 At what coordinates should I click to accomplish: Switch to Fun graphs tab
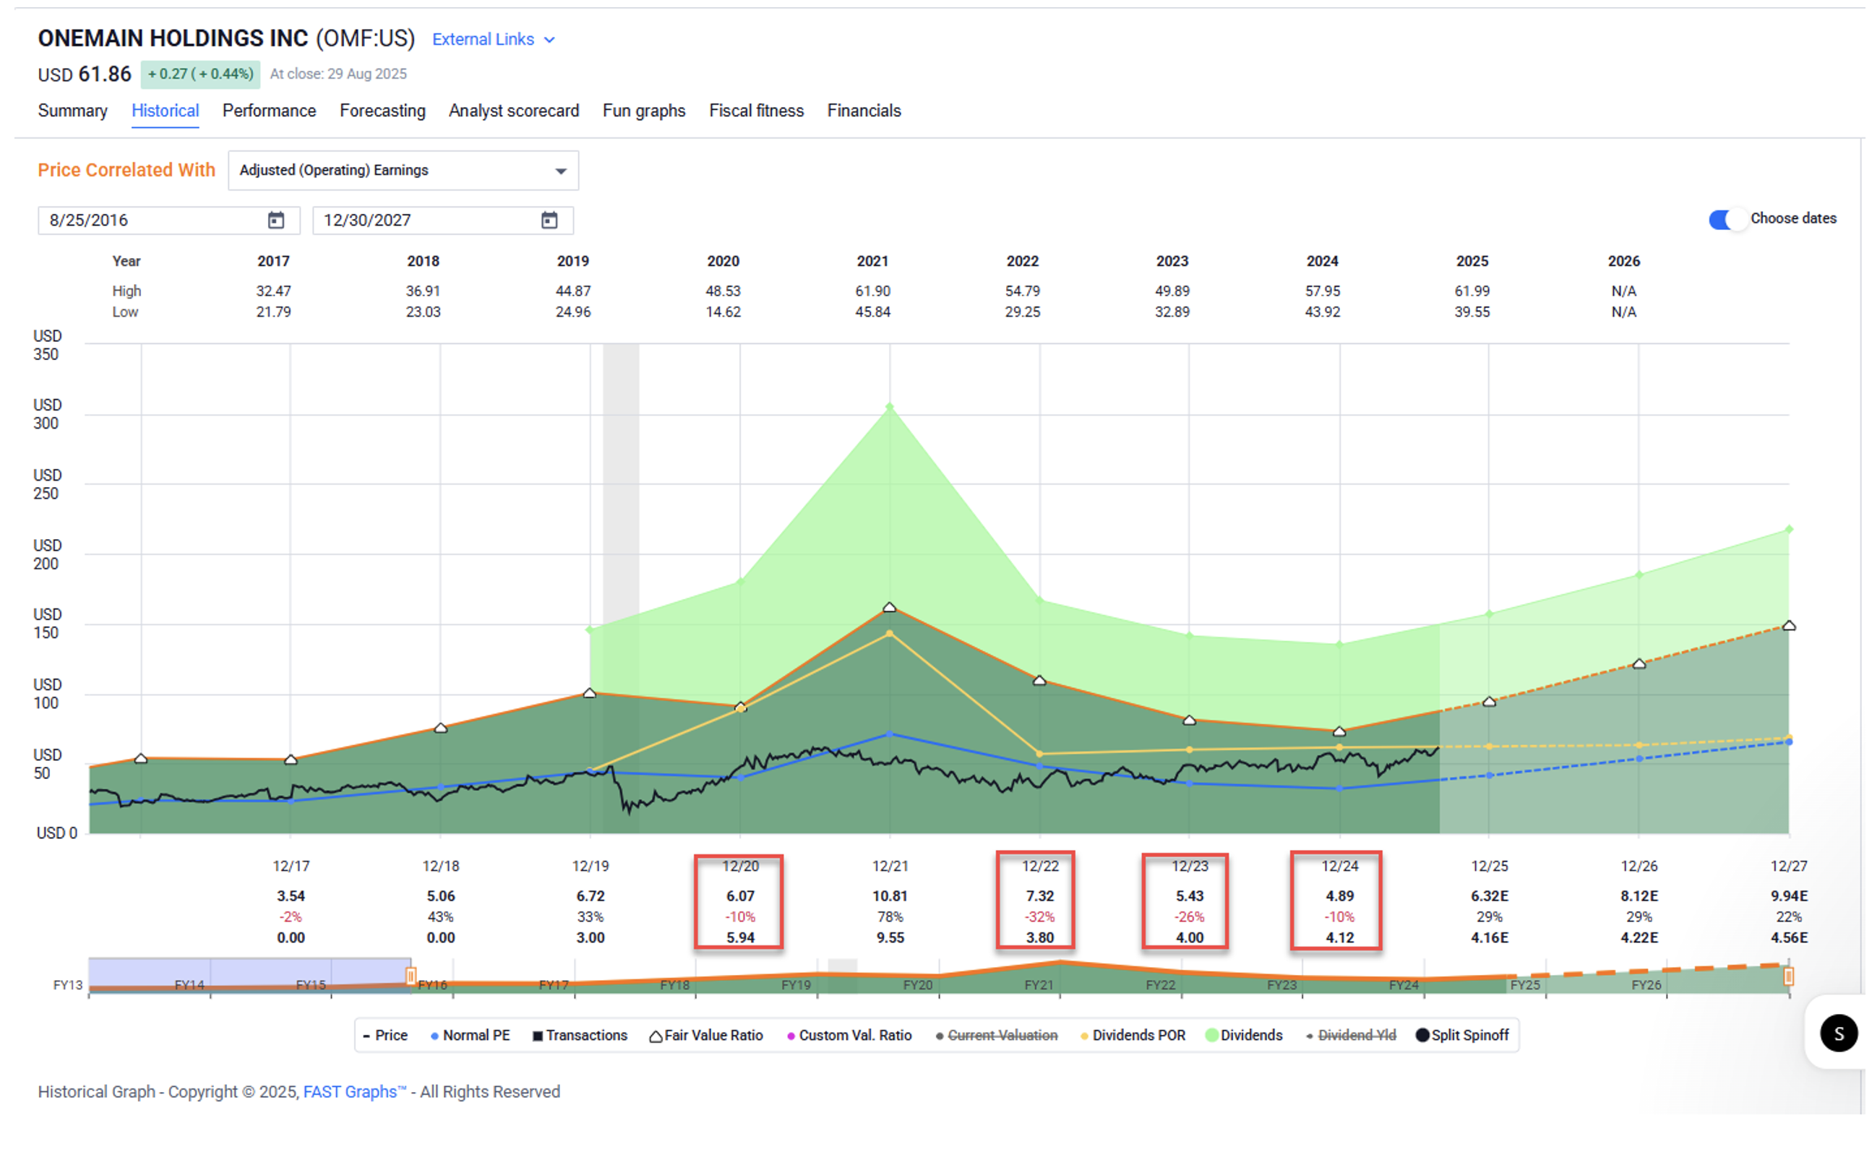[x=644, y=111]
